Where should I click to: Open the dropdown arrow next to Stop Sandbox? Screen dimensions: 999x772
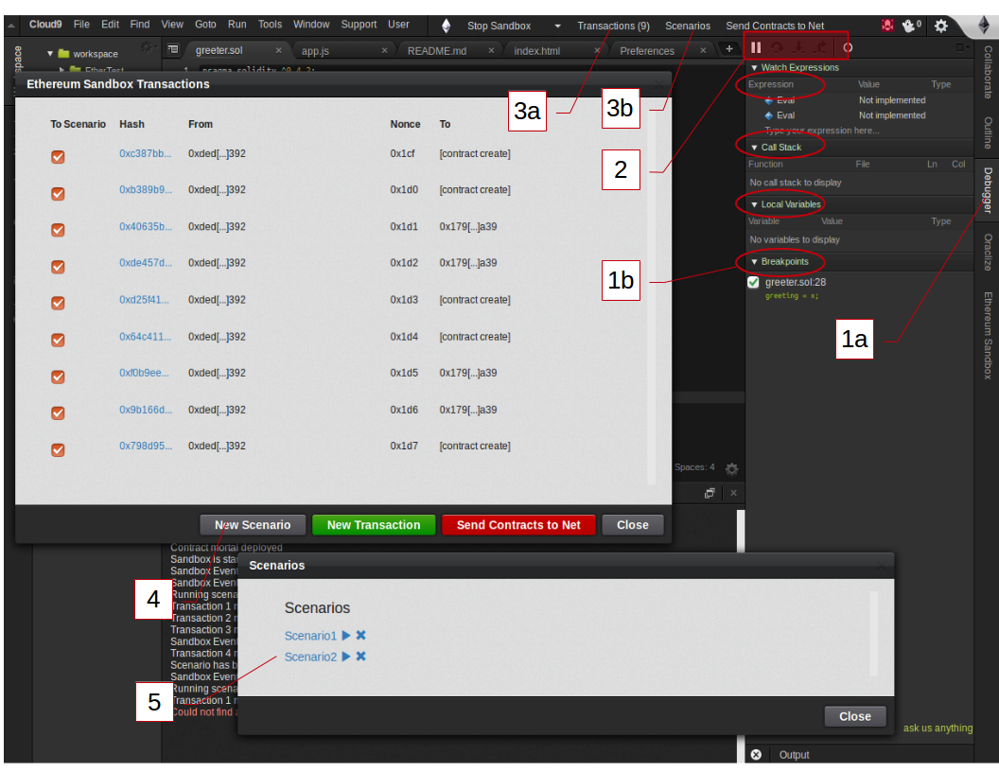coord(557,26)
